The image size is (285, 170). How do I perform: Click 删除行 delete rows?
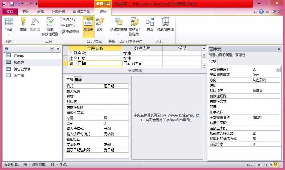[68, 25]
